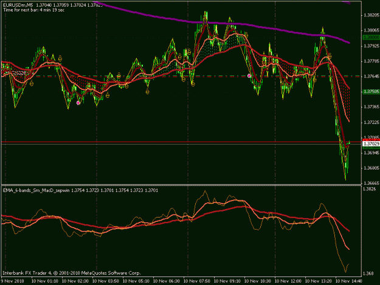Viewport: 380px width, 285px height.
Task: Click the 1.37645 price axis label
Action: point(371,77)
